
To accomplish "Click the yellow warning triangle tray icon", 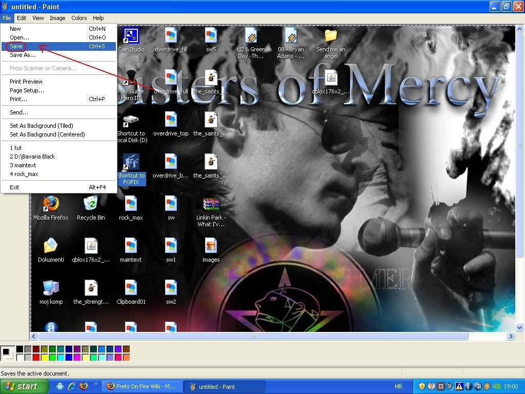I will (x=459, y=386).
